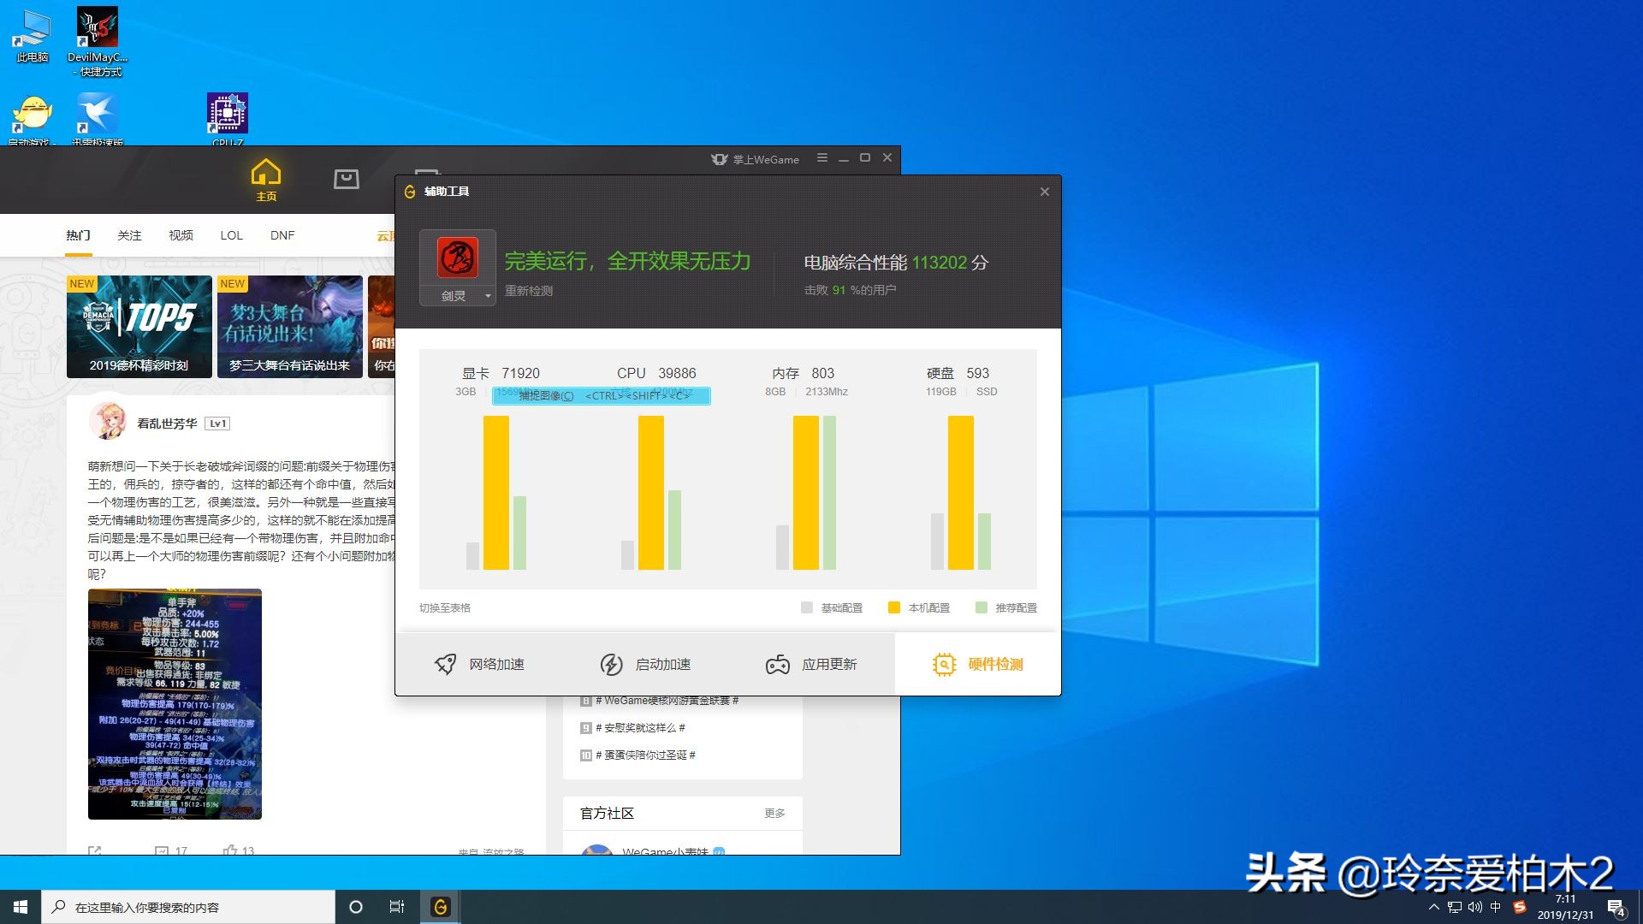
Task: Select the 硬件检测 chip icon tab
Action: [x=944, y=664]
